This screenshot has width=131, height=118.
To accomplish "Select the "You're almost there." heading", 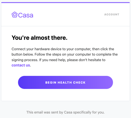I will pos(39,38).
